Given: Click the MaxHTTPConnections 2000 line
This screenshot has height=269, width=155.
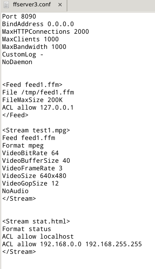Looking at the screenshot, I should pyautogui.click(x=45, y=32).
